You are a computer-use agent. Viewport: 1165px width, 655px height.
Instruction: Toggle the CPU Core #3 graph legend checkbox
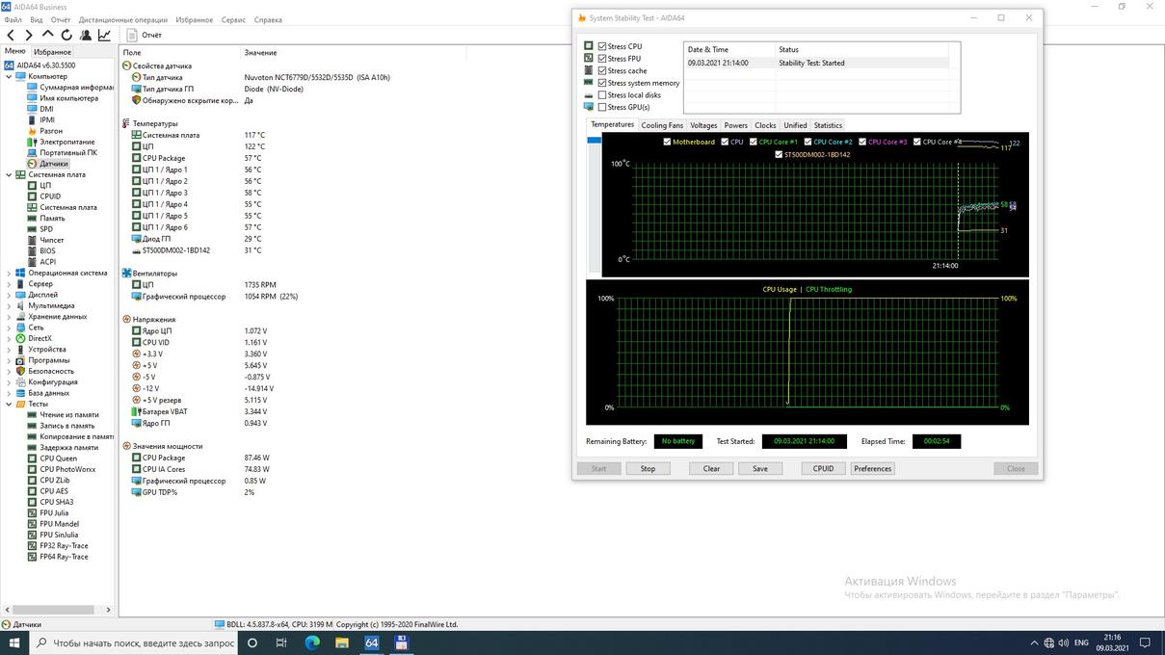click(x=862, y=142)
